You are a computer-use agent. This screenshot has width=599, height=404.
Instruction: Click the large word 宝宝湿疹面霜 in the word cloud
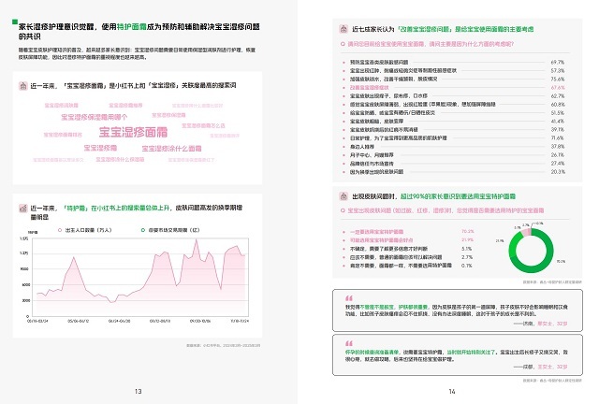[x=133, y=132]
